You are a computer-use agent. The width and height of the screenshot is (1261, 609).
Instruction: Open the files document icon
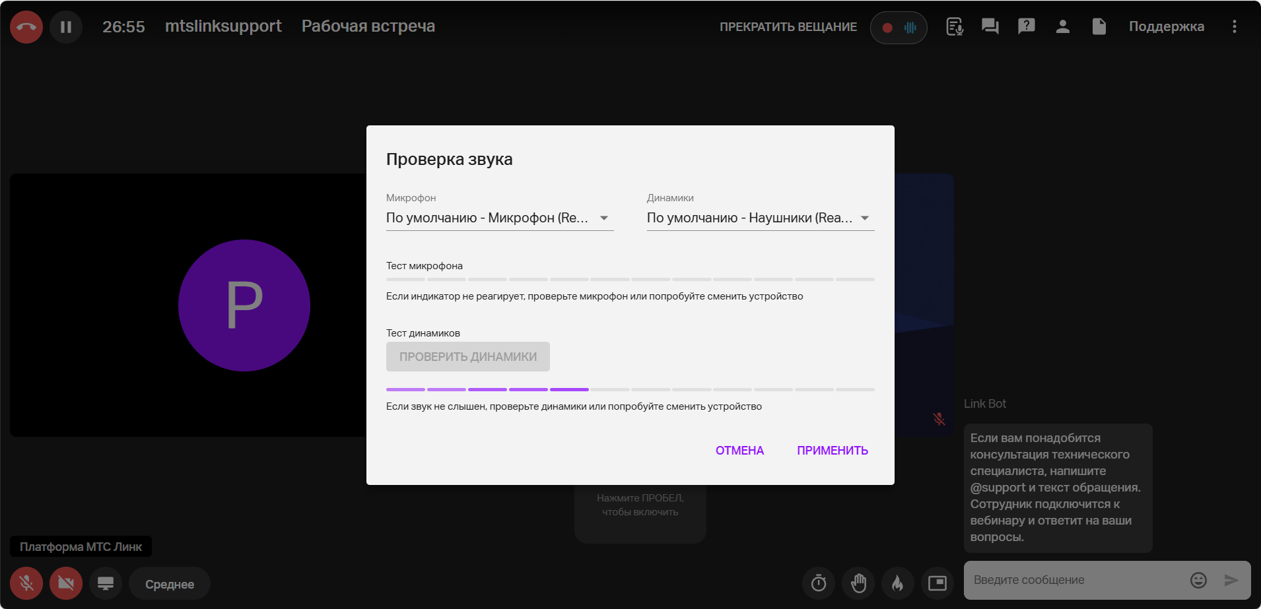(x=1099, y=26)
